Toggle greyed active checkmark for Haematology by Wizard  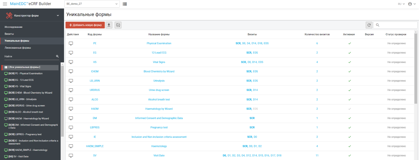pyautogui.click(x=350, y=109)
